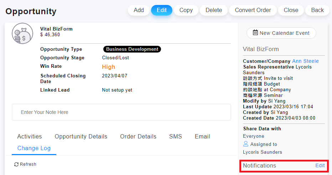Open the Ann Steele customer link
Viewport: 332px width, 175px height.
coord(305,61)
